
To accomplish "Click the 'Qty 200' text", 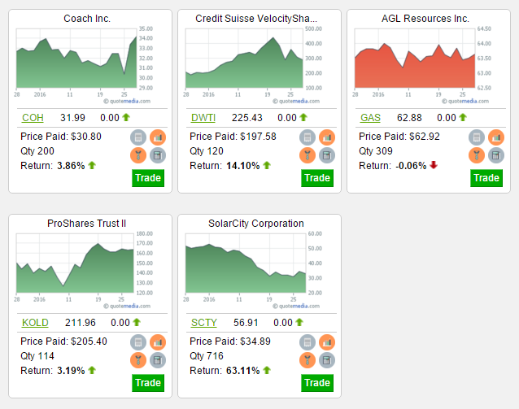I will [37, 151].
